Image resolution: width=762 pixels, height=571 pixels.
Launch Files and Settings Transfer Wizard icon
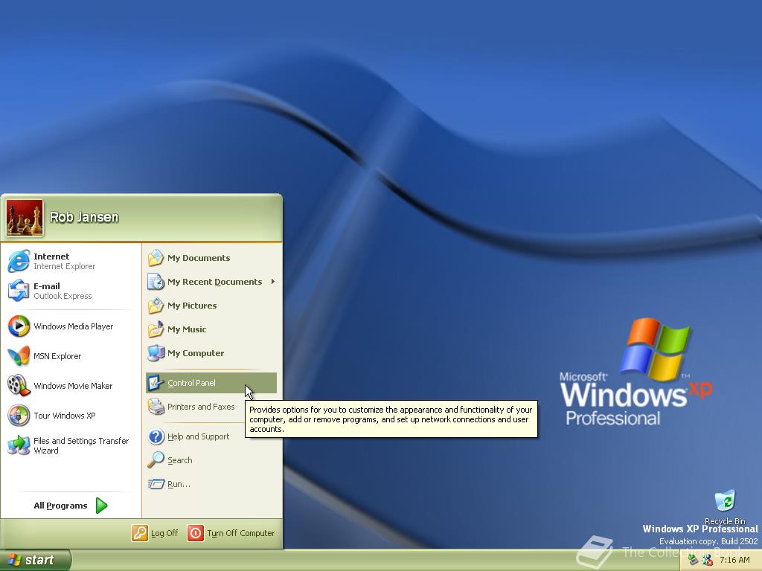[19, 445]
